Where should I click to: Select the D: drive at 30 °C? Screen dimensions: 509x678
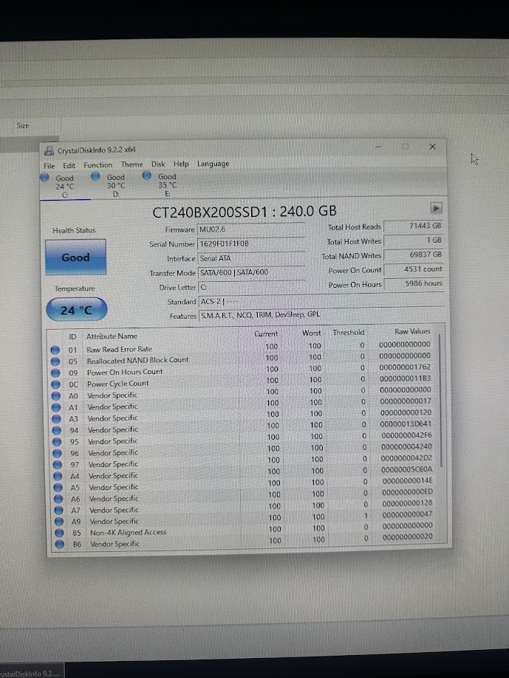[x=115, y=185]
